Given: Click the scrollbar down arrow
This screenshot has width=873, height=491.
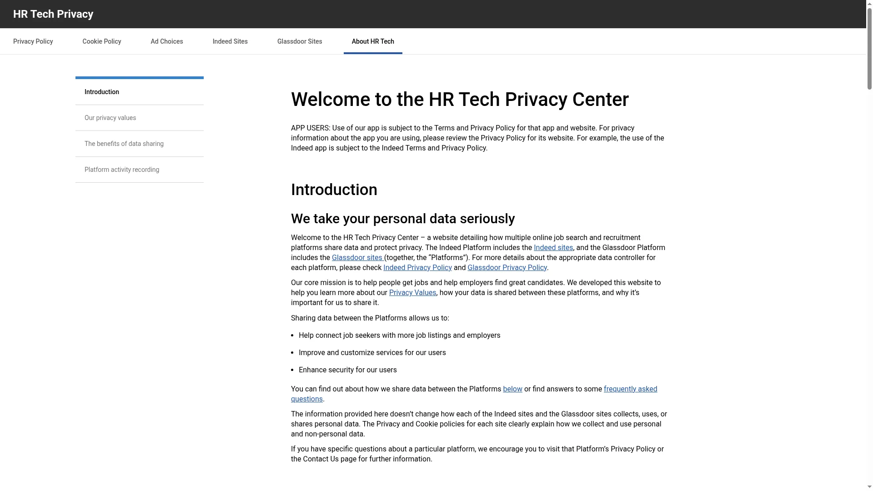Looking at the screenshot, I should (869, 487).
